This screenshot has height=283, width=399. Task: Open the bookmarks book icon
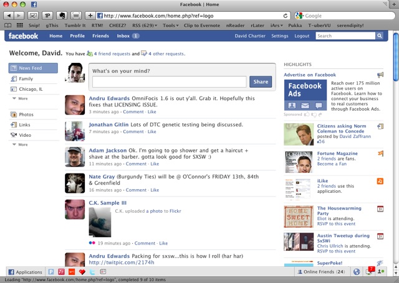[x=8, y=26]
